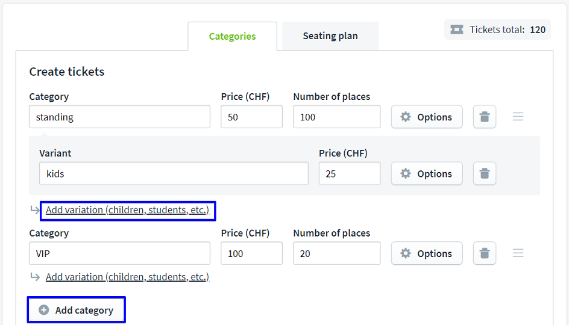Click the standing category name field

(119, 117)
